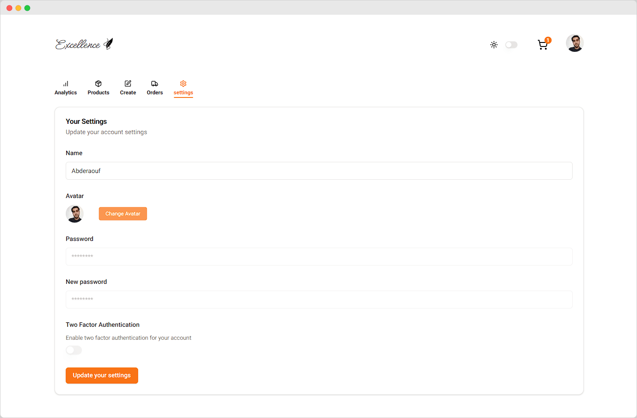The height and width of the screenshot is (418, 637).
Task: Open the user profile avatar menu
Action: 575,43
